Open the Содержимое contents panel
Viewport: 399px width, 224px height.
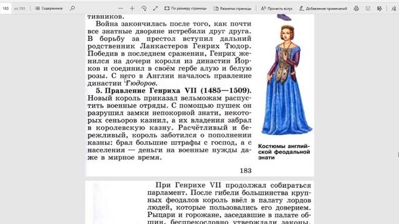(x=49, y=8)
